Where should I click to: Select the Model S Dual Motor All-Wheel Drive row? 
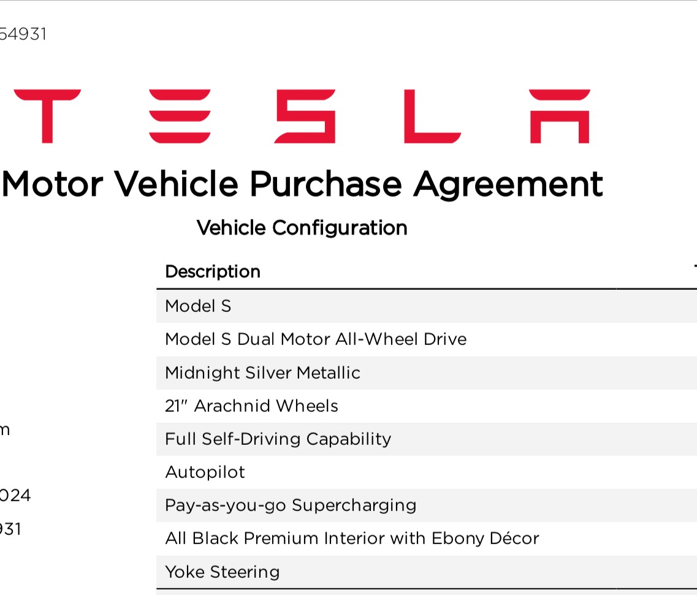[316, 339]
